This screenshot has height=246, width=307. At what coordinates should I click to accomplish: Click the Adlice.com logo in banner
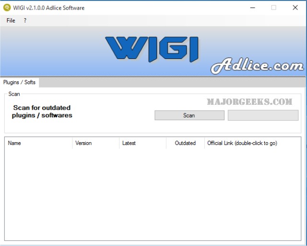click(257, 66)
